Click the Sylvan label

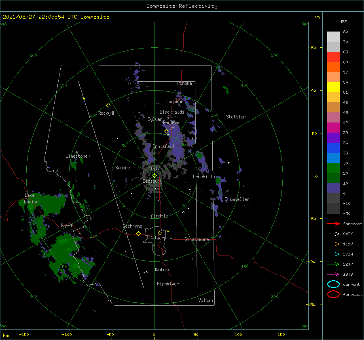coord(155,119)
